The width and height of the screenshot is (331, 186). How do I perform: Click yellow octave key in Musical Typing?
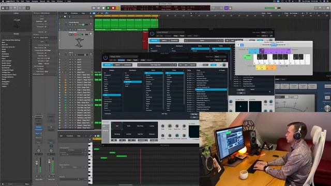261,68
